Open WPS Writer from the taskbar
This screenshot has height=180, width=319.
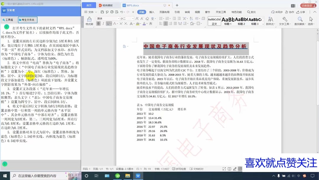[x=138, y=175]
